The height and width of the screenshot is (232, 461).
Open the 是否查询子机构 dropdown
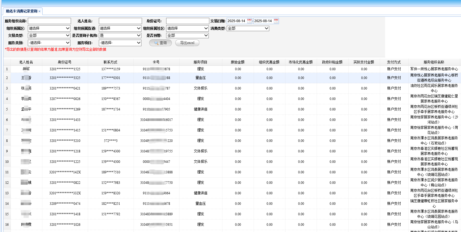[120, 35]
